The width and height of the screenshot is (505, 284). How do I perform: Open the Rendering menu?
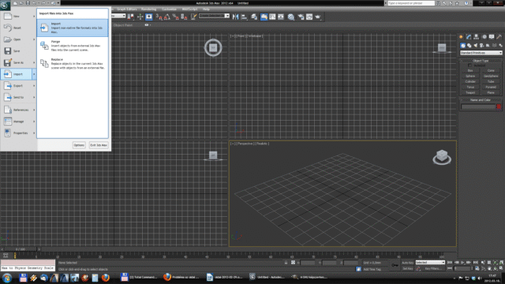[x=148, y=9]
